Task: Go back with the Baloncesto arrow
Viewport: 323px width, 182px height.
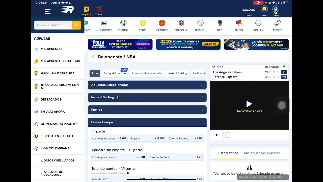Action: tap(94, 57)
